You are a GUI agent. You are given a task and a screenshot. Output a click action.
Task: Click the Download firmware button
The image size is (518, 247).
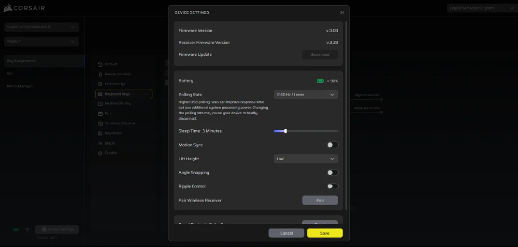320,54
